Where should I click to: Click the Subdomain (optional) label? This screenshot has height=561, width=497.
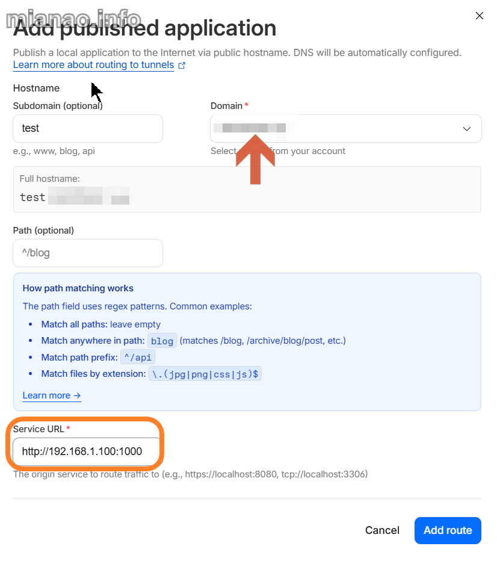58,106
